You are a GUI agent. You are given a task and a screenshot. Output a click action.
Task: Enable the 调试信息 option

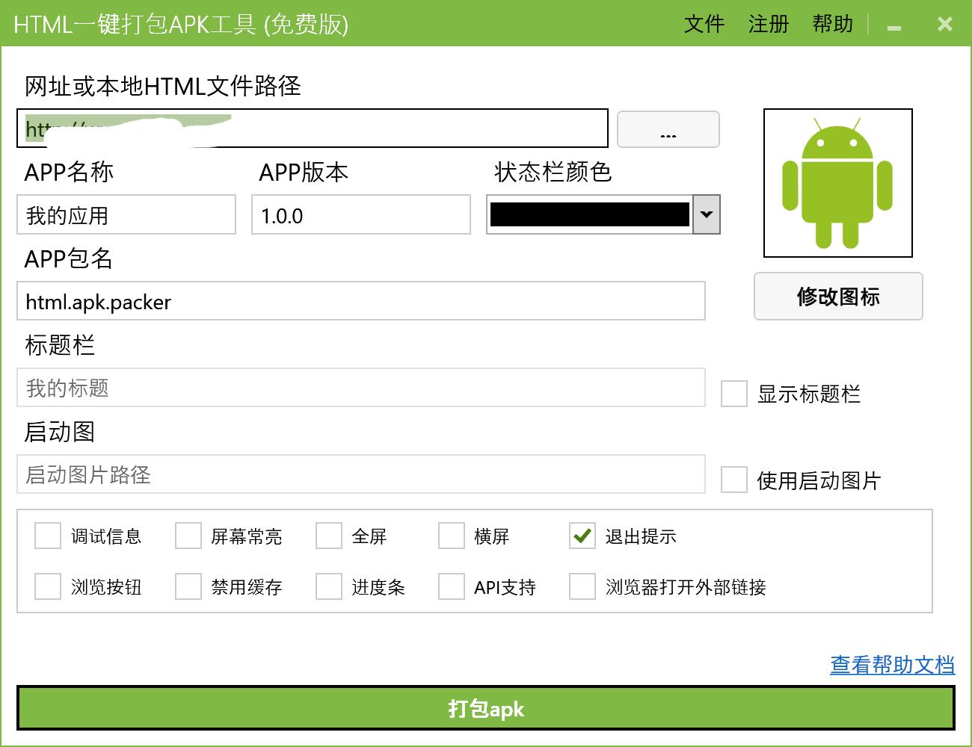coord(47,536)
